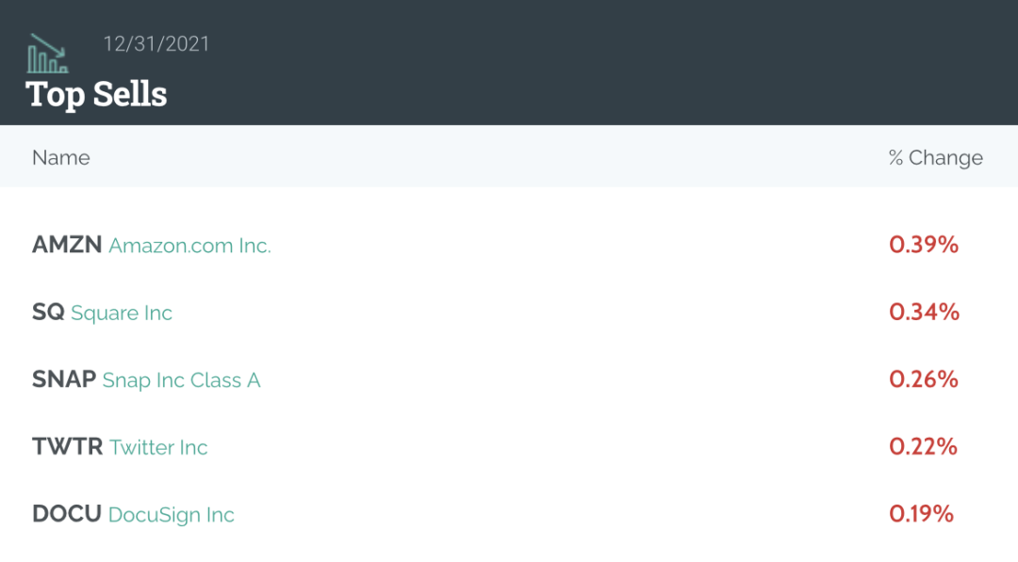Open Square Inc company link
This screenshot has height=562, width=1018.
coord(122,313)
